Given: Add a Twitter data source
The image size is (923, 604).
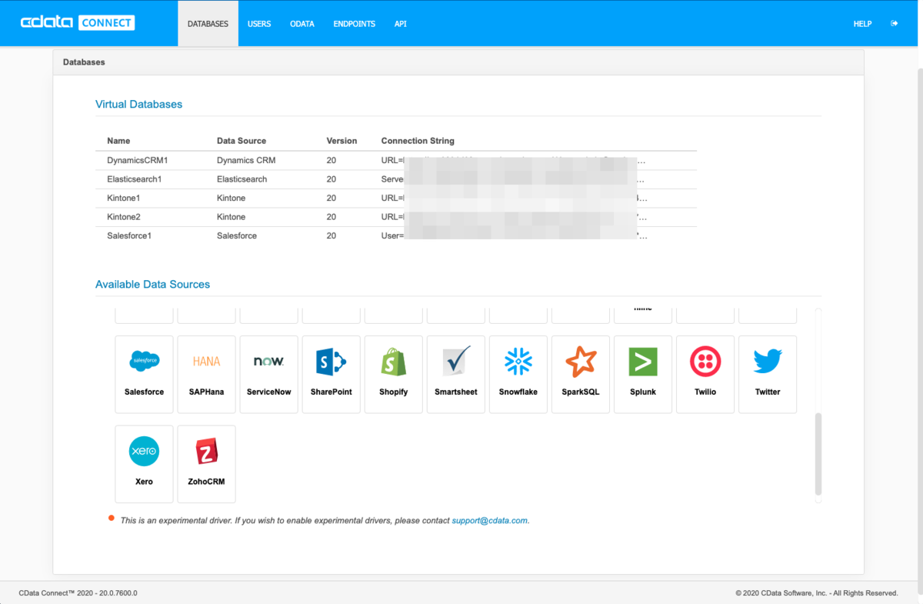Looking at the screenshot, I should pyautogui.click(x=768, y=374).
